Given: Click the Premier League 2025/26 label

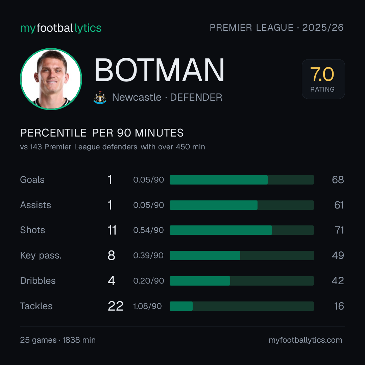Looking at the screenshot, I should click(x=276, y=27).
